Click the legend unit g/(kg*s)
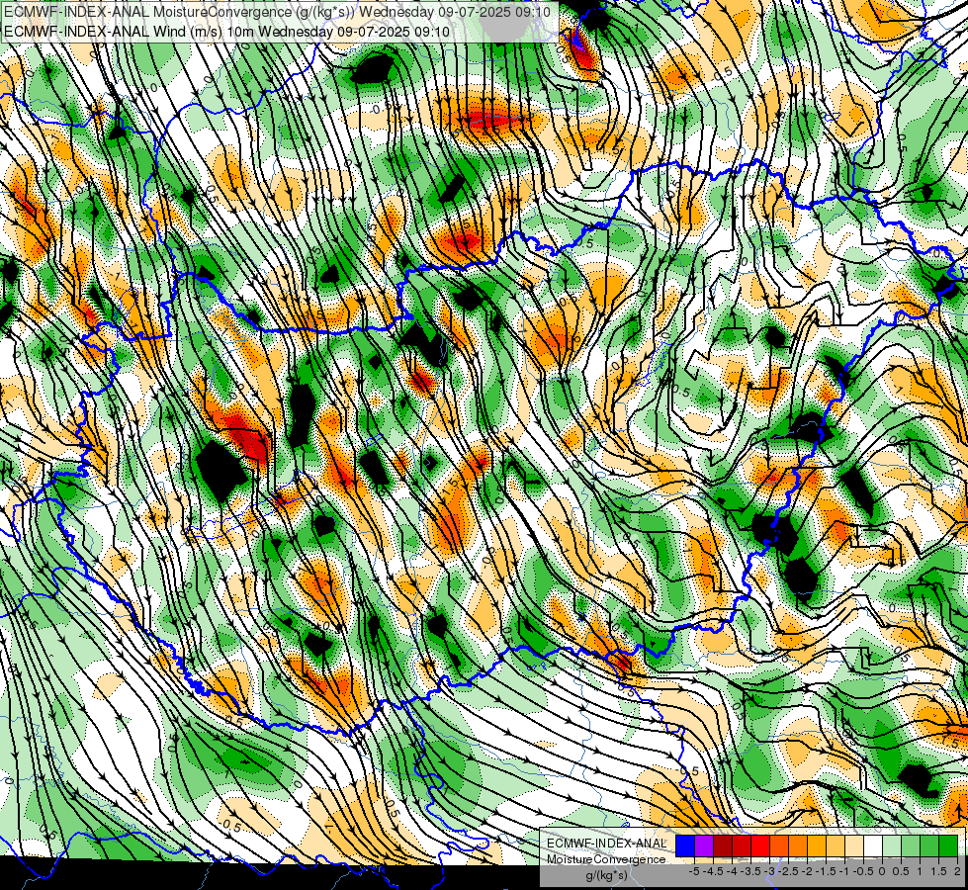 tap(606, 875)
